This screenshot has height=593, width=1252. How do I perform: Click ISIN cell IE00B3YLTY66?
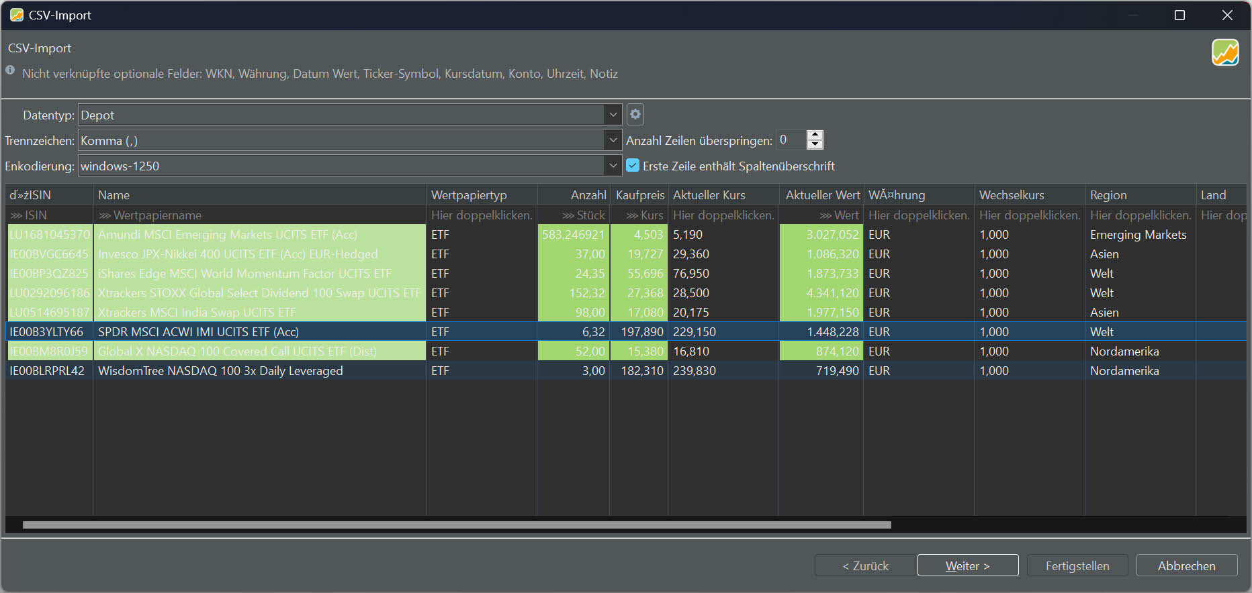point(49,331)
